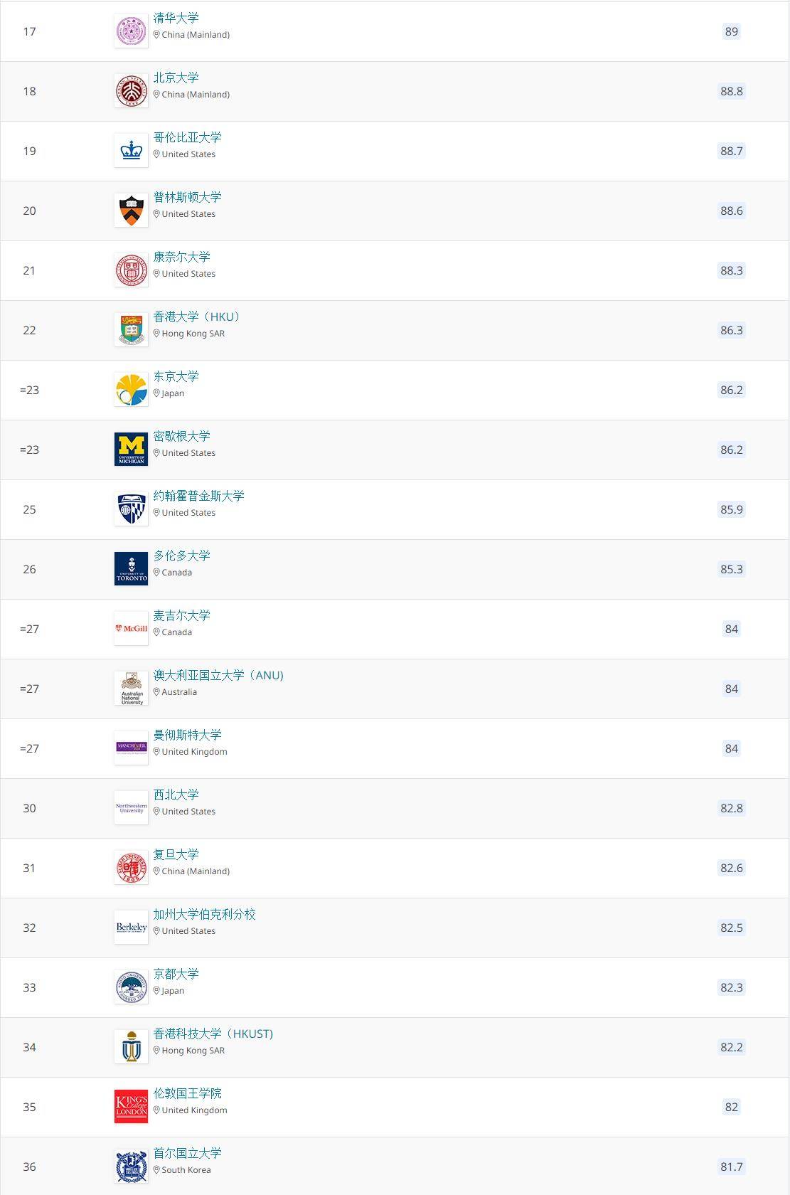The image size is (790, 1195).
Task: Open the 香港科技大学（HKUST）link
Action: (213, 1034)
